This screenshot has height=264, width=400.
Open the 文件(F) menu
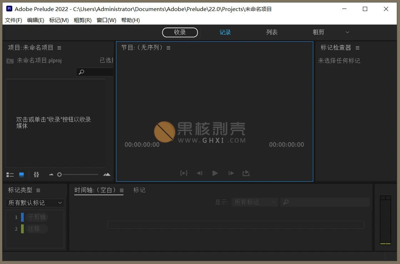13,20
